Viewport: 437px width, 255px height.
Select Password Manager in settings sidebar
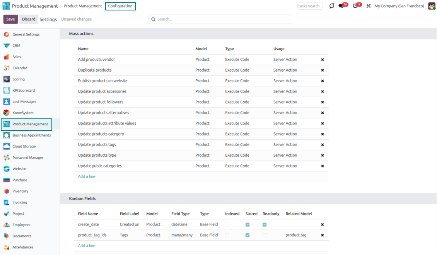tap(28, 158)
